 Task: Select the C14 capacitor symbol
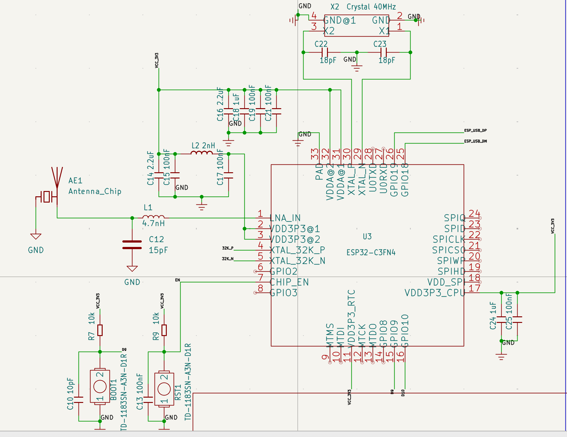(159, 175)
